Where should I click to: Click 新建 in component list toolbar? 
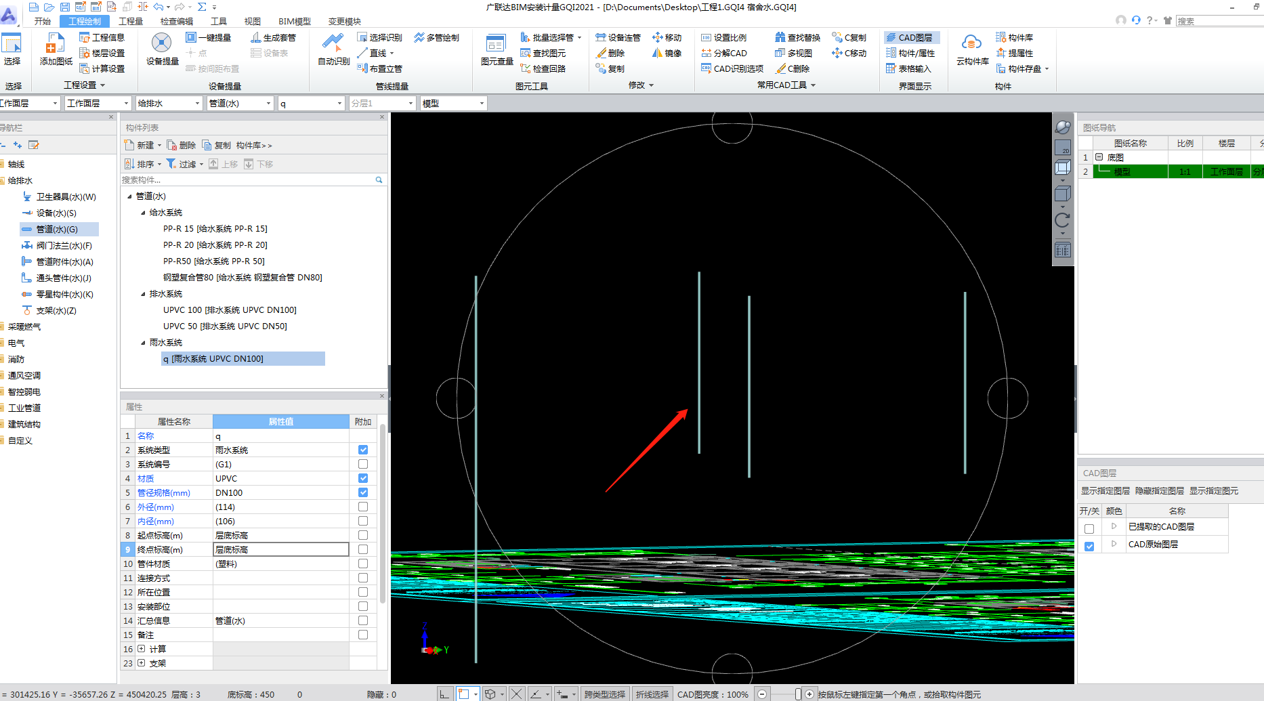click(x=142, y=145)
